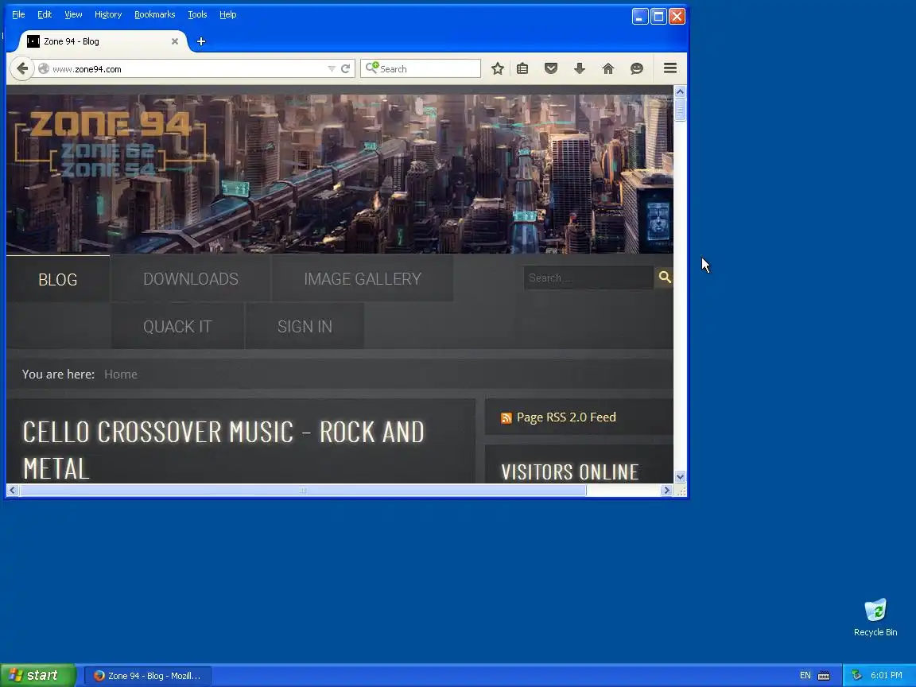The height and width of the screenshot is (687, 916).
Task: Open the View menu
Action: [x=73, y=14]
